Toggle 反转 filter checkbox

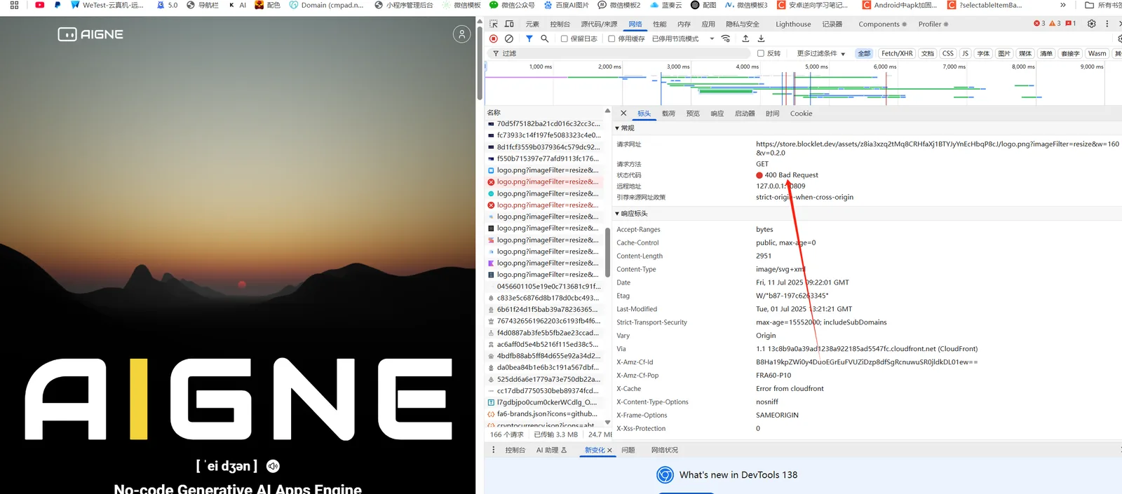(761, 53)
